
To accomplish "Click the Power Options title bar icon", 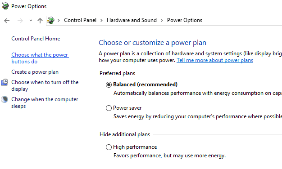I will click(x=5, y=6).
